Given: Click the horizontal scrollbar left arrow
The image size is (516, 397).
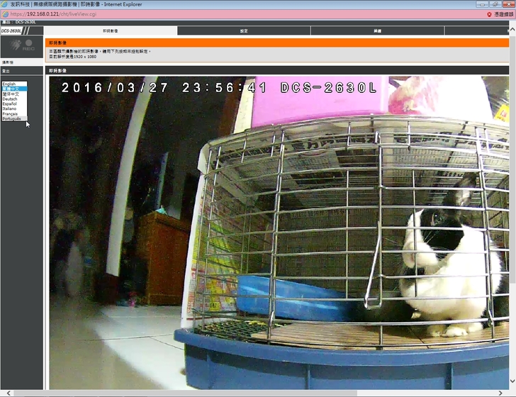Looking at the screenshot, I should (x=9, y=393).
